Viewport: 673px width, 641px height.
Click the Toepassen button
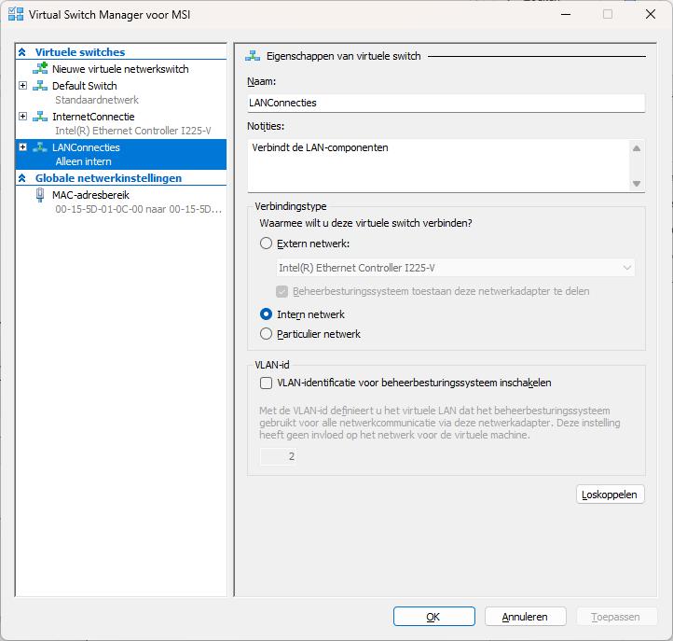616,617
